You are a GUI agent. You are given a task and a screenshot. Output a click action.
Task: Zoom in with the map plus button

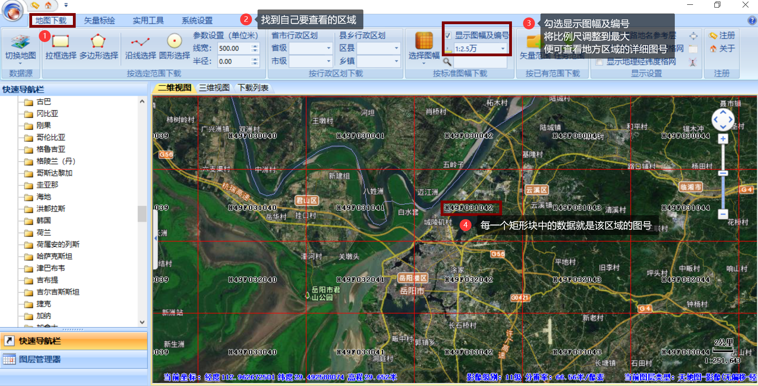pos(723,139)
